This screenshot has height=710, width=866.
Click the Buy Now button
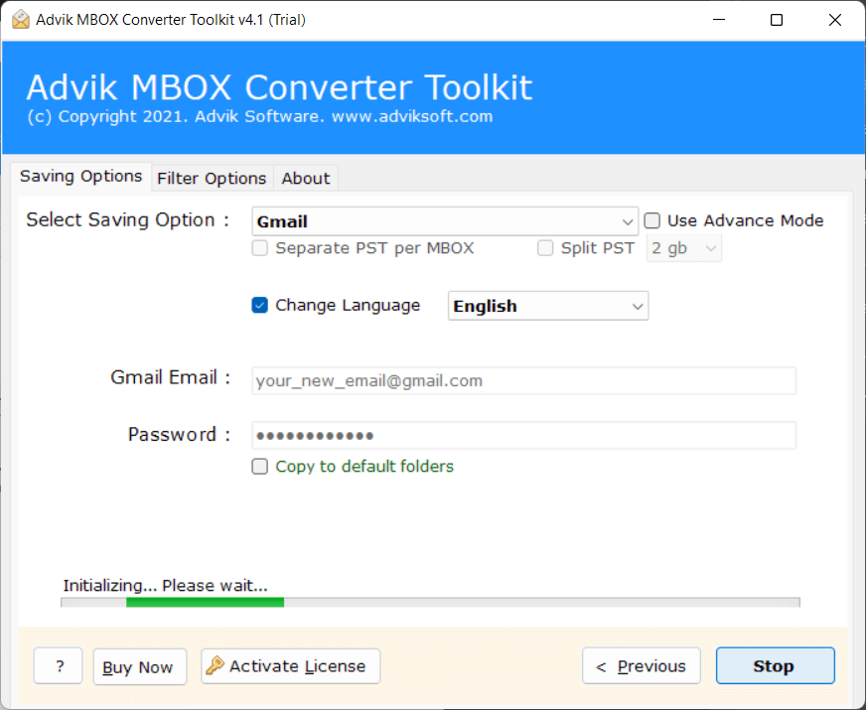tap(140, 666)
